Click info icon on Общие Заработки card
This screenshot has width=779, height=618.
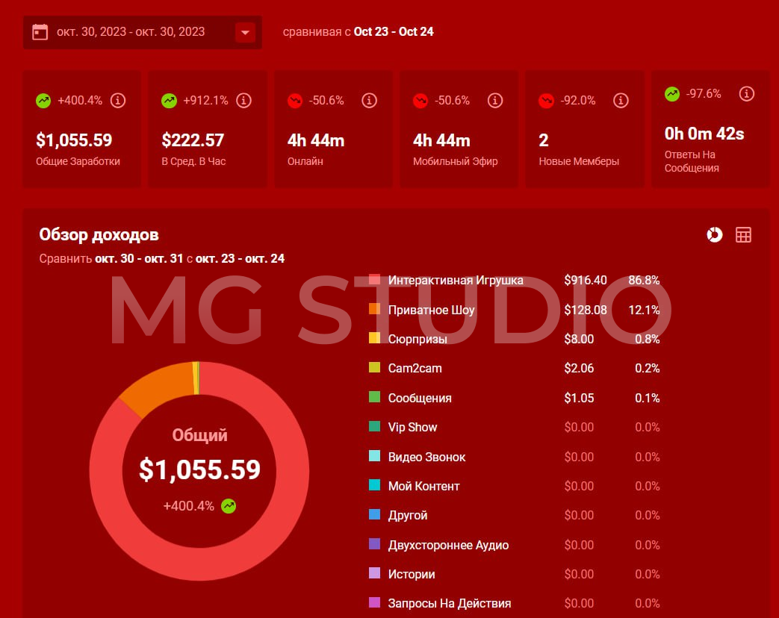coord(118,100)
